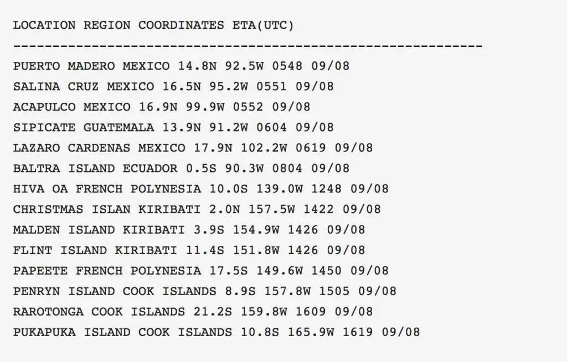Click the COORDINATES header word

click(181, 25)
